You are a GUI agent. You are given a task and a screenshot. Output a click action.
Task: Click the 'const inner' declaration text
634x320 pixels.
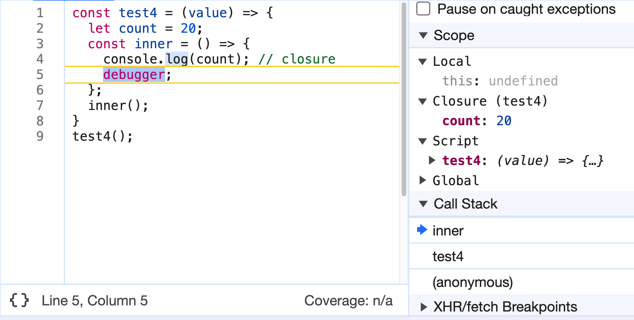click(x=131, y=44)
